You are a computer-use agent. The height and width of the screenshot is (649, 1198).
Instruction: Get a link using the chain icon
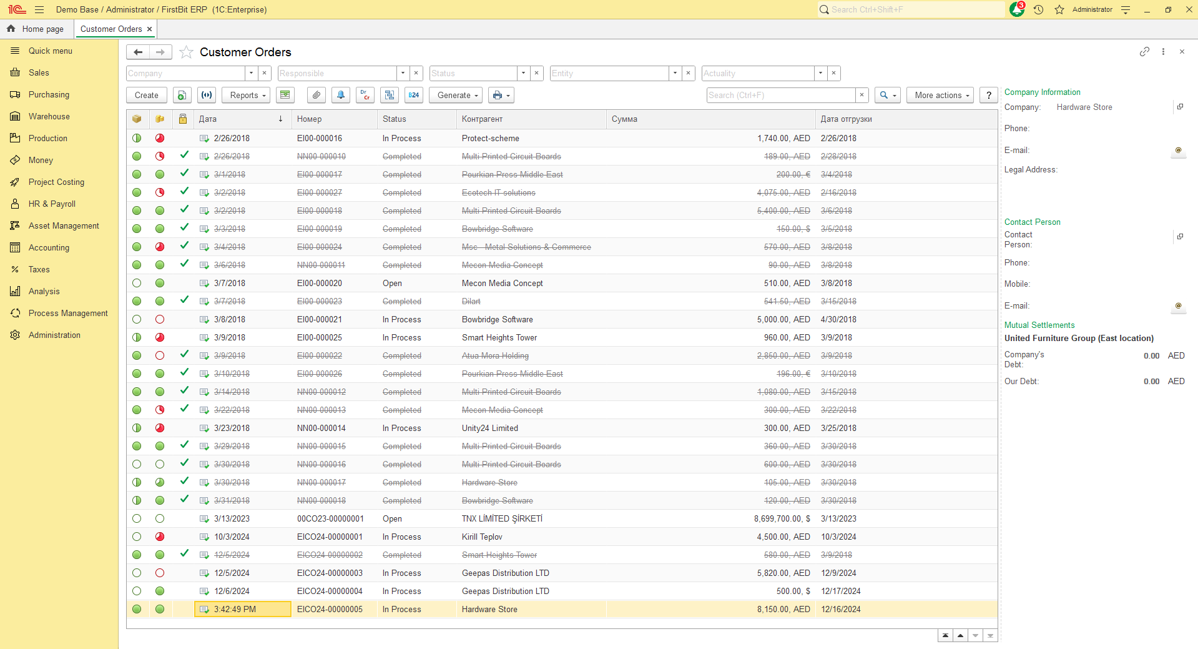click(1144, 52)
